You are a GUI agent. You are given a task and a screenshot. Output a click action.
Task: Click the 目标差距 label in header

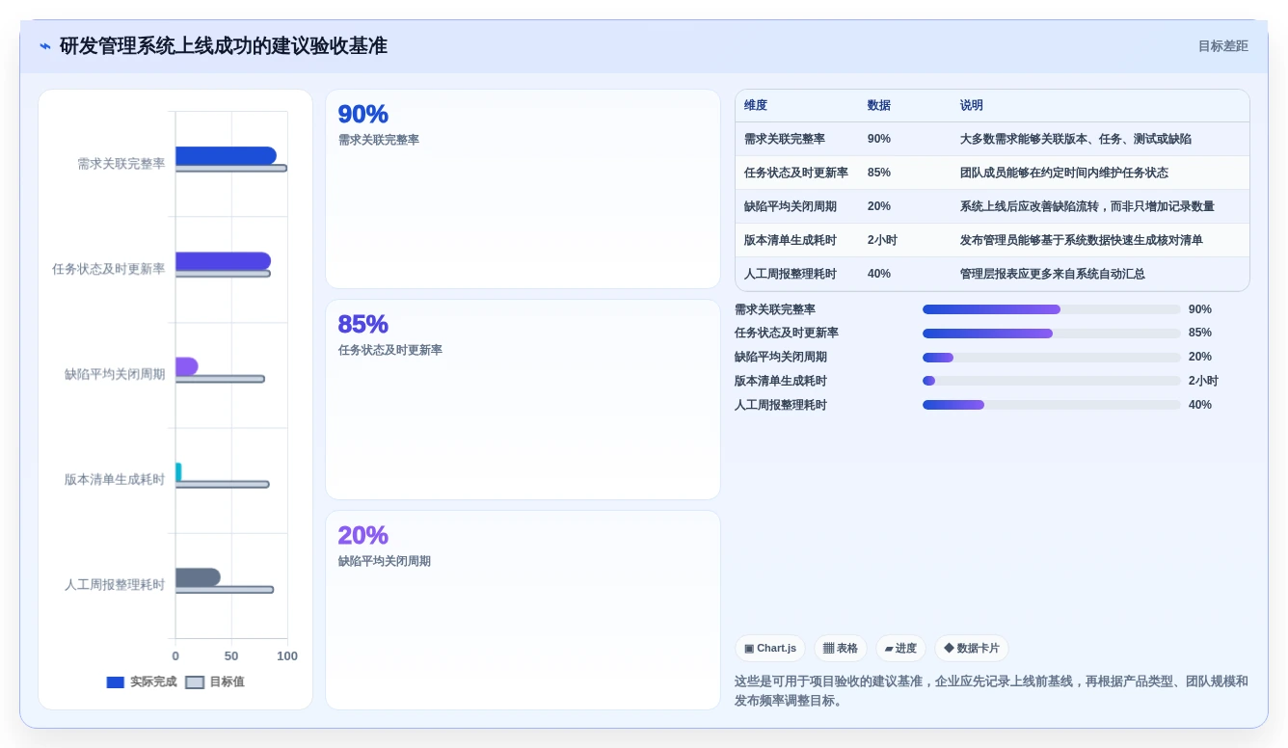point(1222,46)
